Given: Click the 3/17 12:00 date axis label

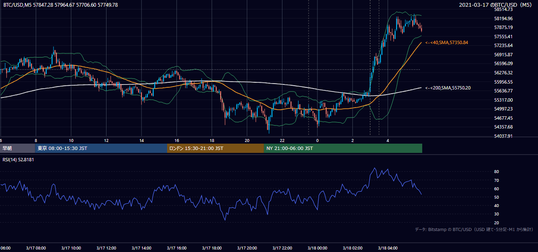Looking at the screenshot, I should click(106, 248).
